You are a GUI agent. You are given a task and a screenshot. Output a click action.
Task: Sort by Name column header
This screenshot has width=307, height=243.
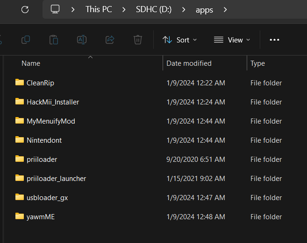coord(31,63)
